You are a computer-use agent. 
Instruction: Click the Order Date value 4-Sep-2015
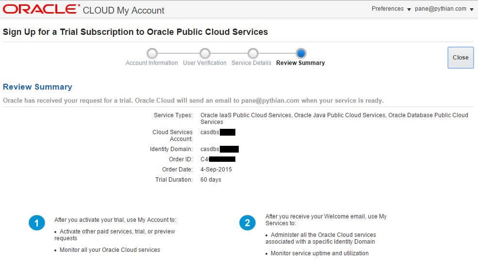(x=216, y=170)
